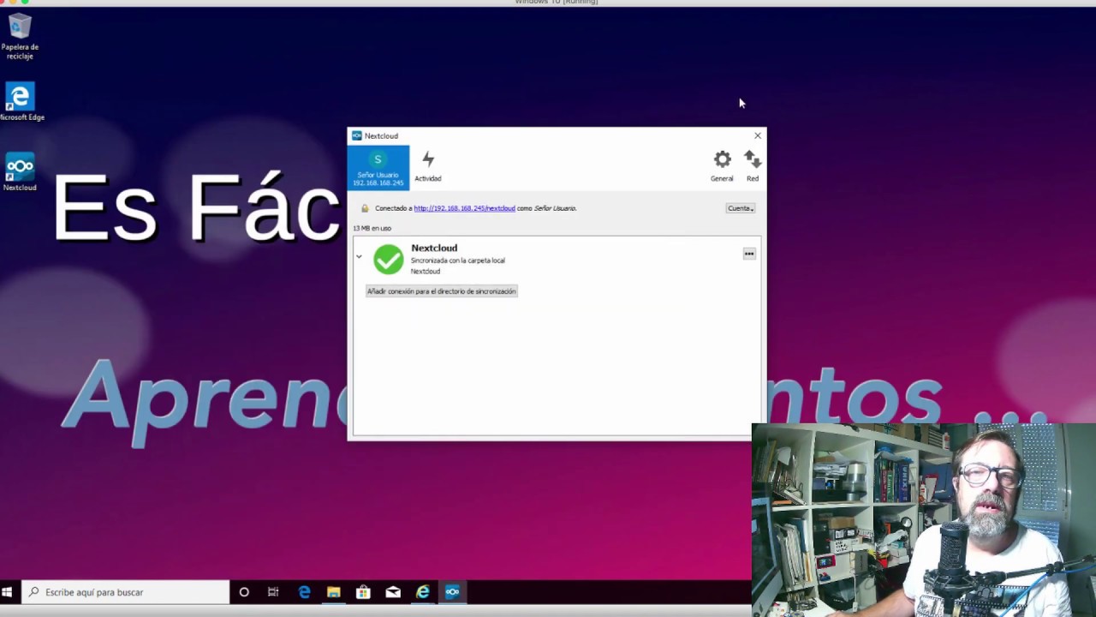Open Internet Explorer from taskbar
The image size is (1096, 617).
(x=423, y=592)
